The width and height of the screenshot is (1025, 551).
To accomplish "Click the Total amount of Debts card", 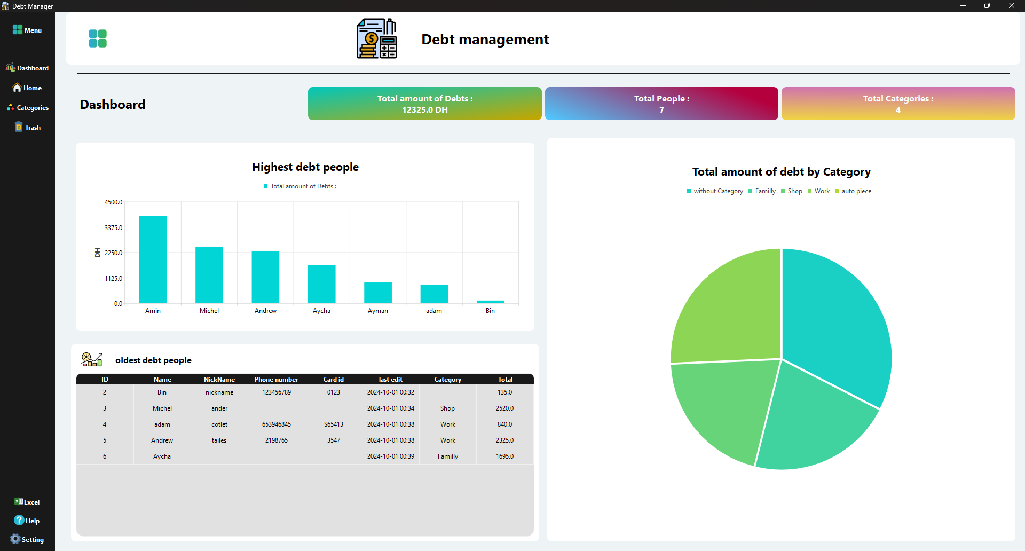I will (x=425, y=104).
